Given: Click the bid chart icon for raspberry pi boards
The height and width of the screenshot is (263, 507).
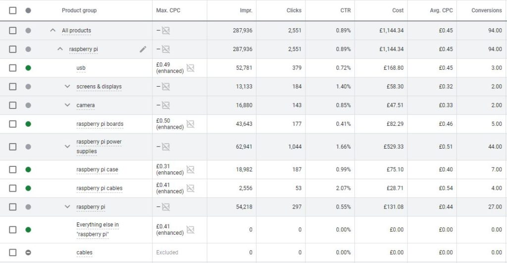Looking at the screenshot, I should pos(190,124).
